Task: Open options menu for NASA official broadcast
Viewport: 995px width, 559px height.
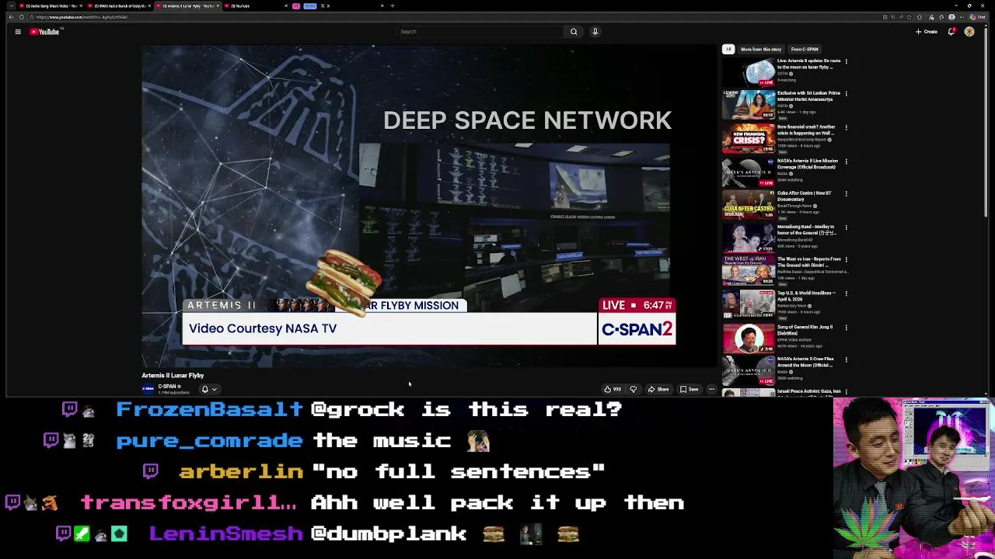Action: pyautogui.click(x=846, y=161)
